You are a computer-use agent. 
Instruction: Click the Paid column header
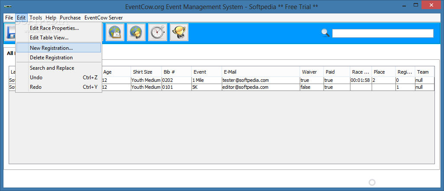coord(337,72)
